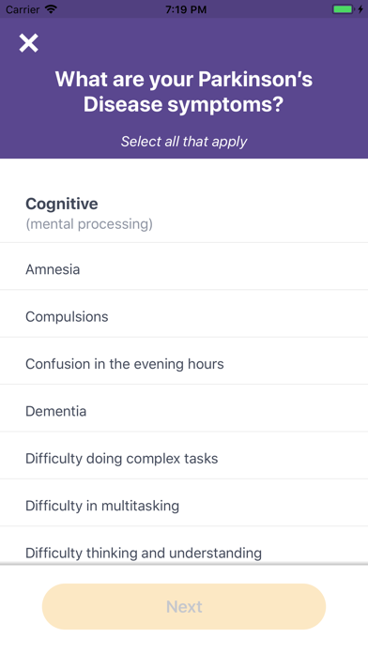Viewport: 368px width, 653px height.
Task: Tap the 7:19 PM clock
Action: (x=186, y=9)
